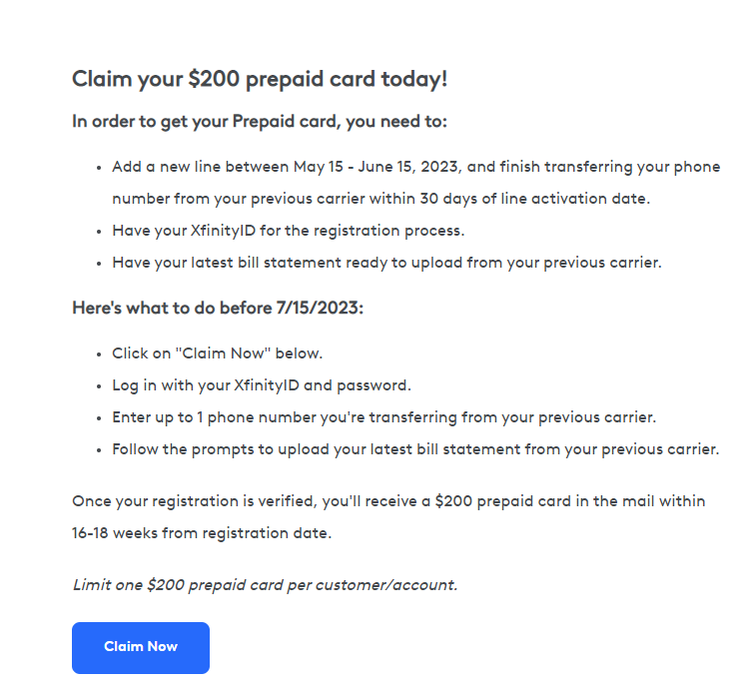This screenshot has width=740, height=694.
Task: Select the "Log in with your XfinityID" bullet
Action: 261,385
